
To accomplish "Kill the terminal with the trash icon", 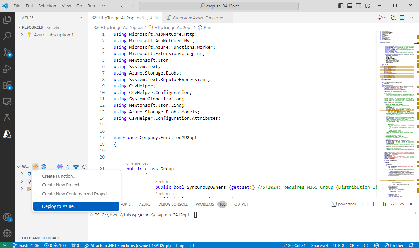I will click(x=384, y=204).
